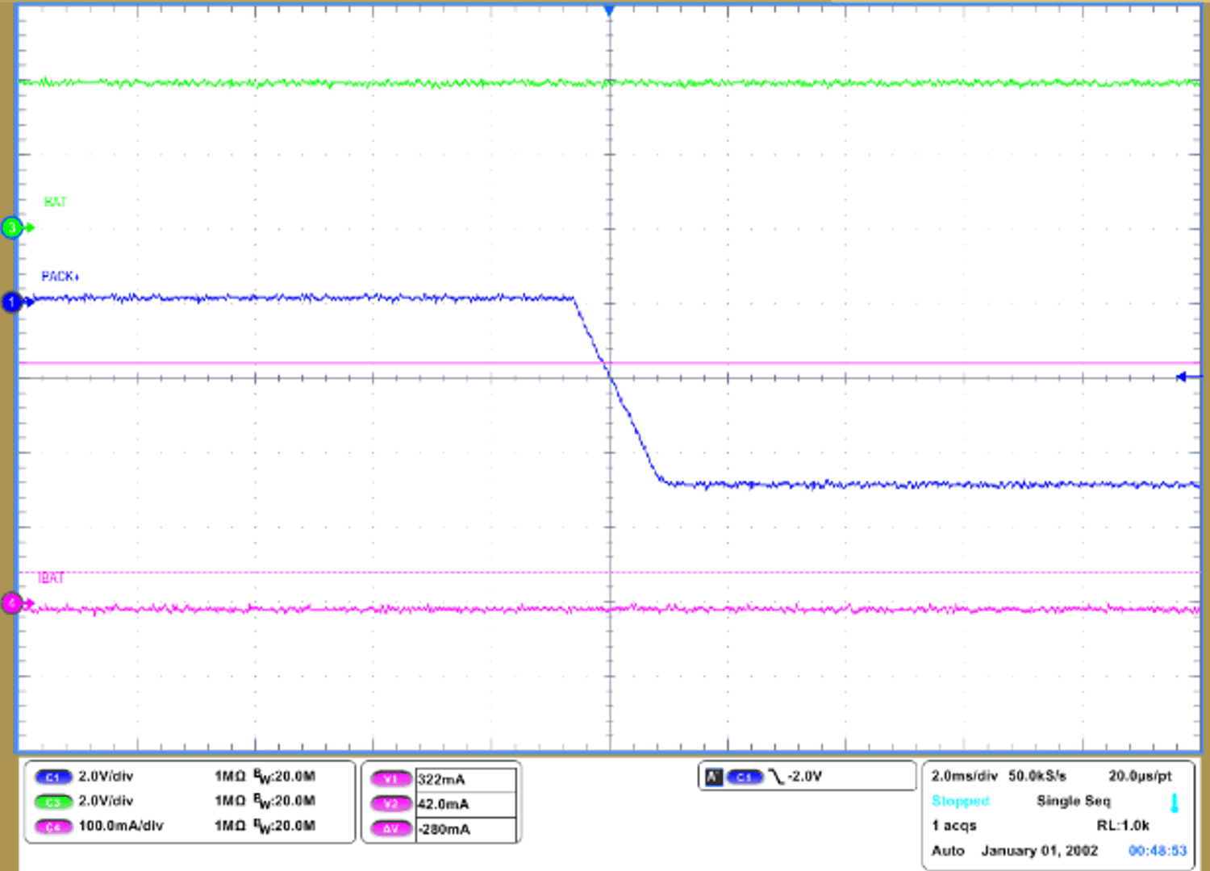
Task: Click the 1 acqs counter
Action: 954,826
